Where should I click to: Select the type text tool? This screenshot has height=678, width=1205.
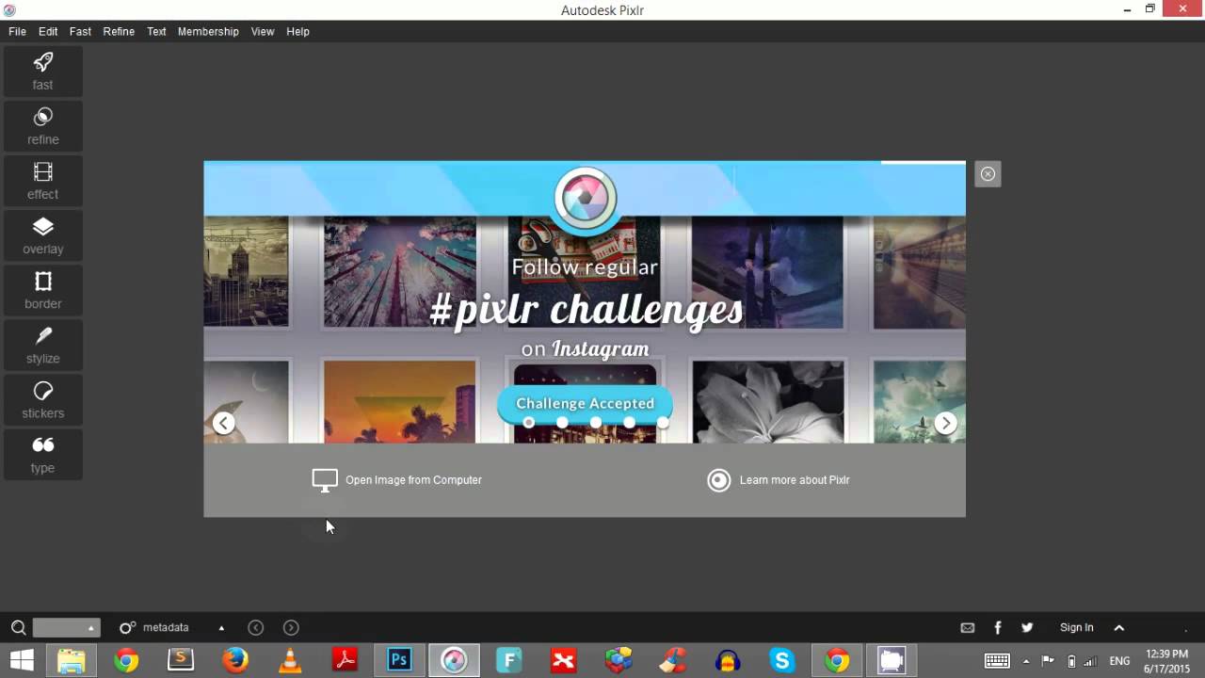42,454
